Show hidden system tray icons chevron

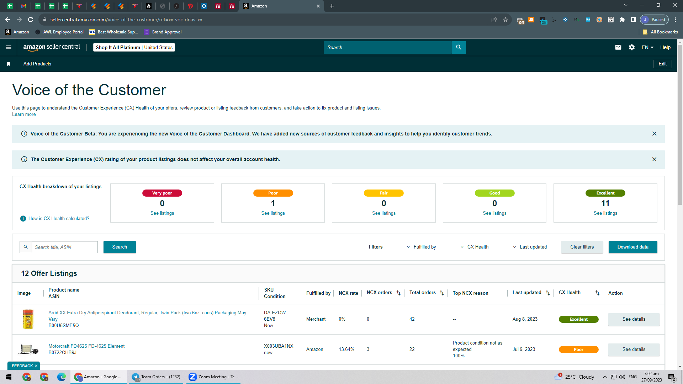coord(605,377)
